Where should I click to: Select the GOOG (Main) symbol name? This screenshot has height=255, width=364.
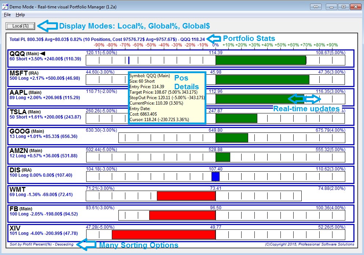pyautogui.click(x=27, y=131)
